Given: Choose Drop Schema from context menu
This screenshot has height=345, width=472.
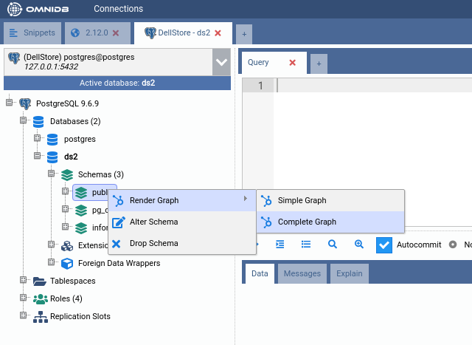Looking at the screenshot, I should point(182,243).
